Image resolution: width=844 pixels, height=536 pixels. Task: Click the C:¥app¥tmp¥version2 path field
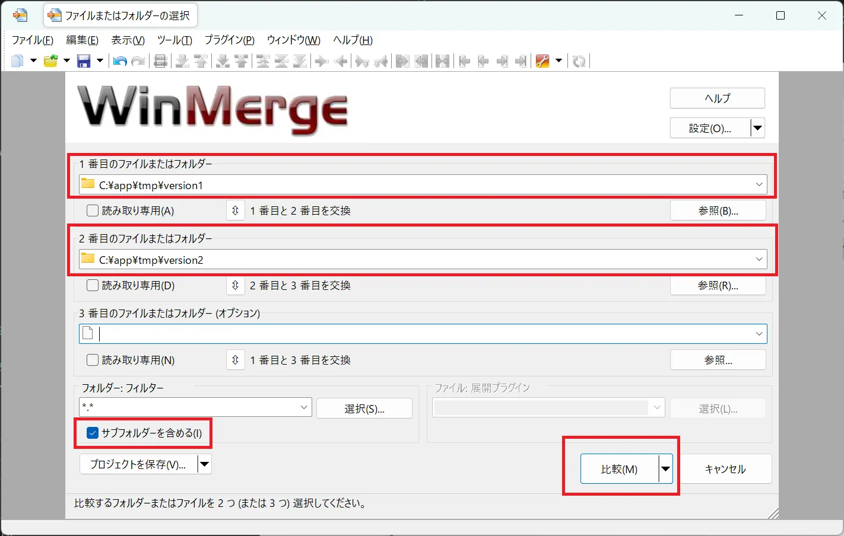pyautogui.click(x=423, y=260)
